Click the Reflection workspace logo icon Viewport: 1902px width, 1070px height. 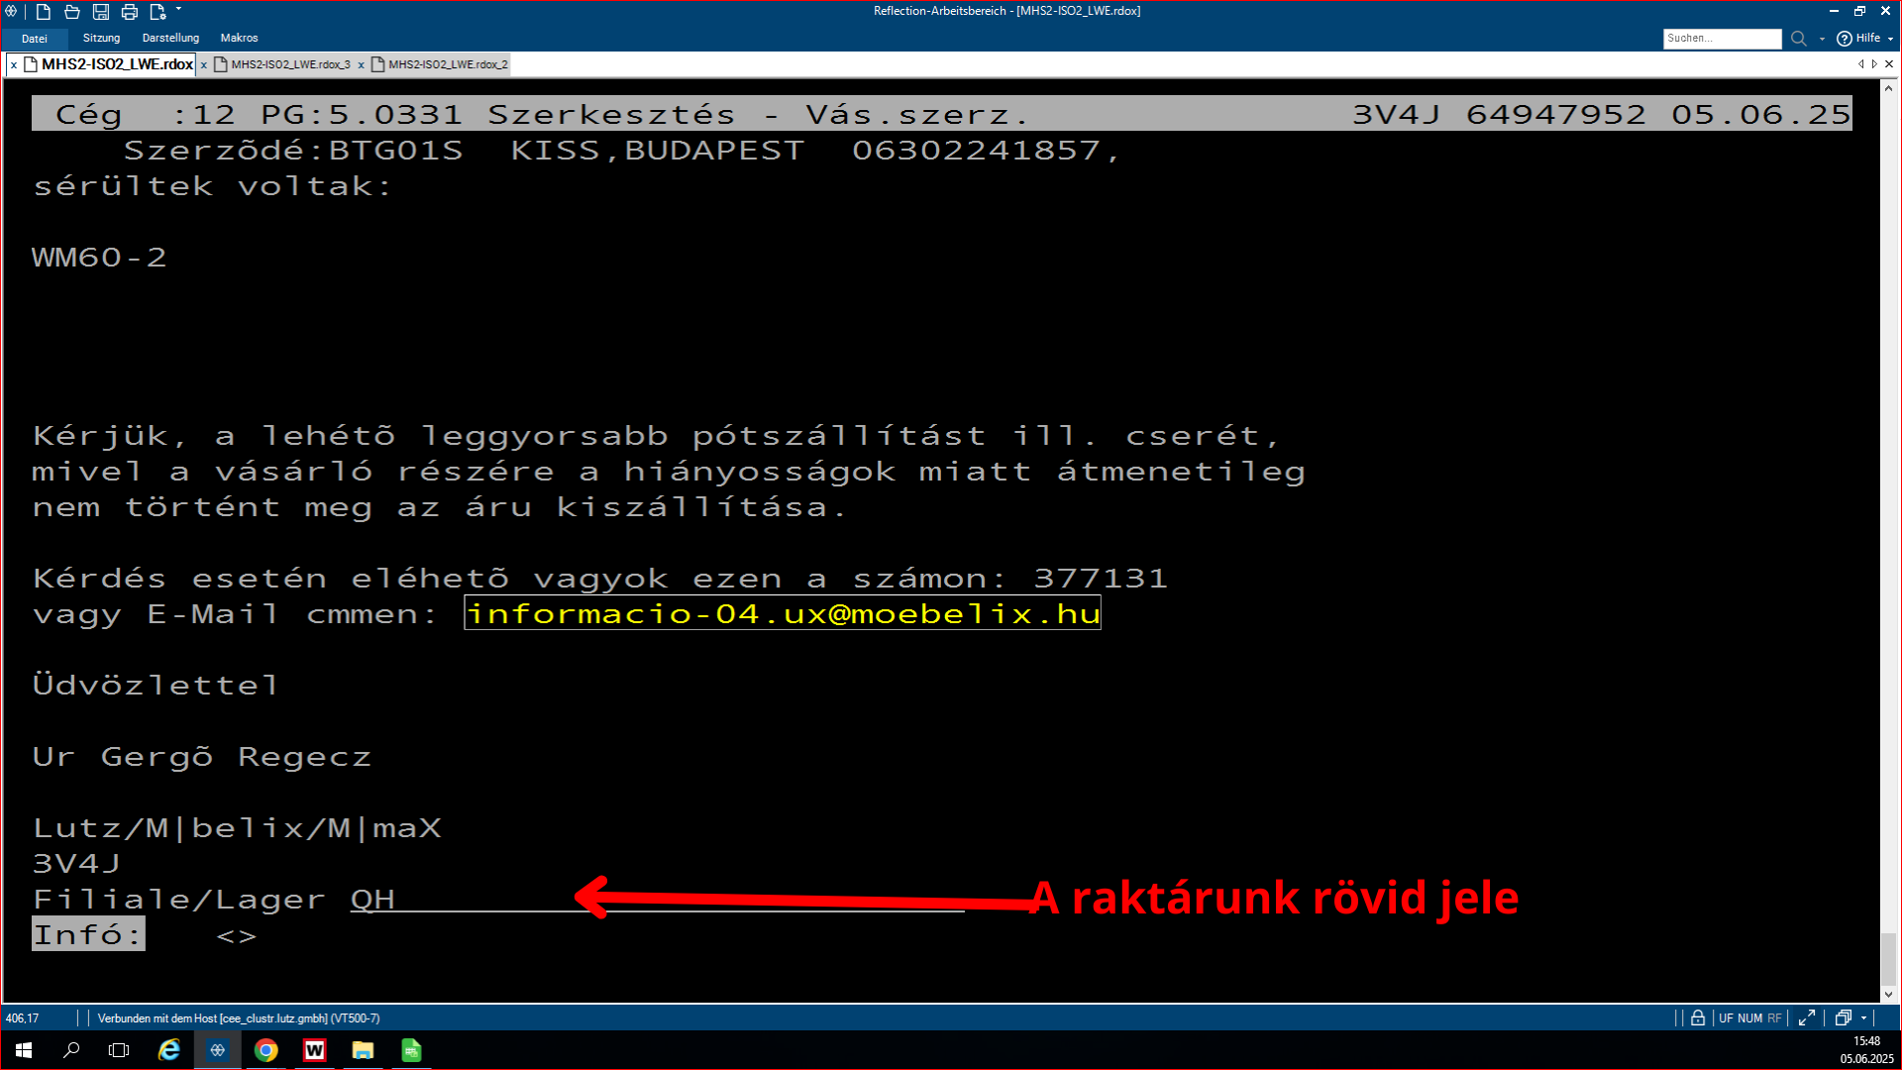[x=11, y=12]
